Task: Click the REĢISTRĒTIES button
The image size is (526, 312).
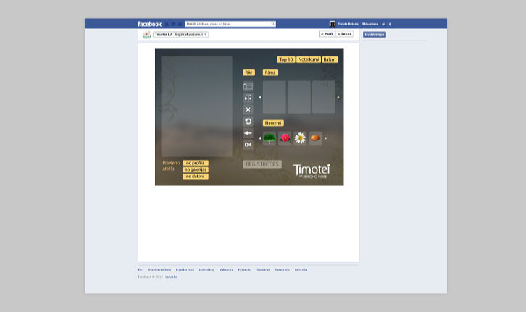Action: coord(262,164)
